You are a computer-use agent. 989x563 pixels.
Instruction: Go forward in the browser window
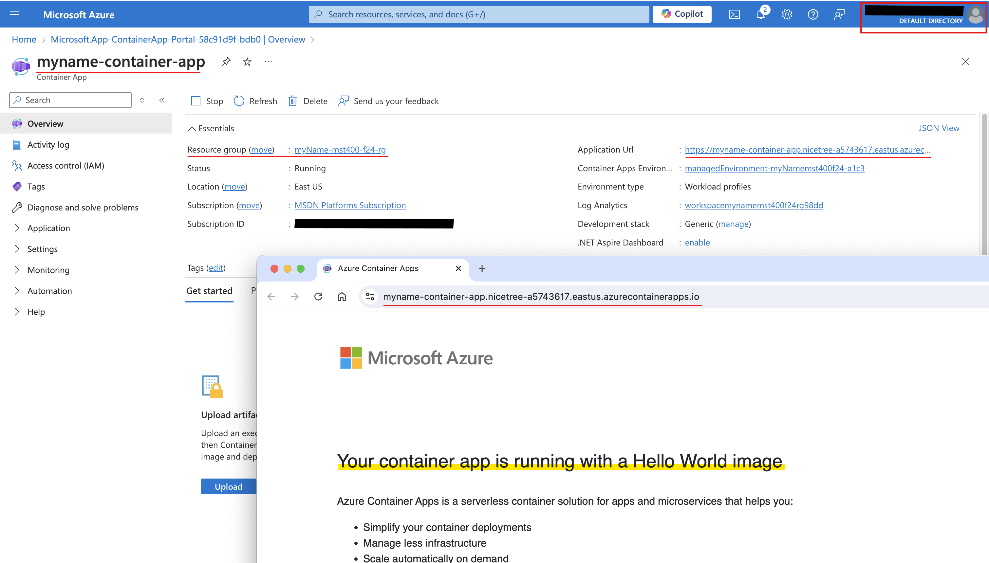pos(295,297)
